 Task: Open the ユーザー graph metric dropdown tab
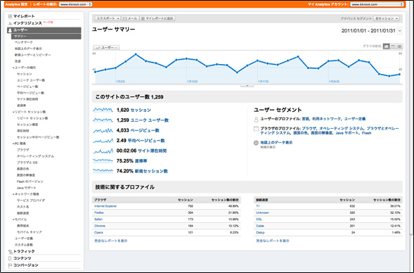coord(107,48)
